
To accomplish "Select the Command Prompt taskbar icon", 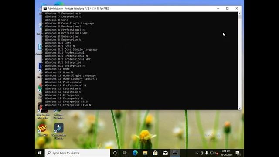I will [175, 153].
